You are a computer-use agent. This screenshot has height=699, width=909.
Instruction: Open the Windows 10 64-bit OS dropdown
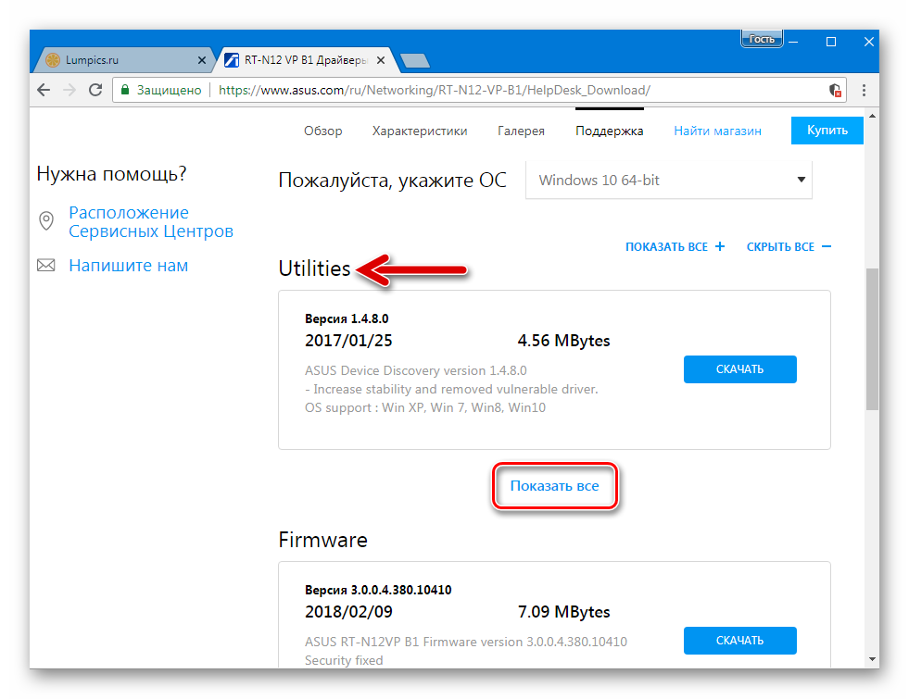[x=668, y=181]
